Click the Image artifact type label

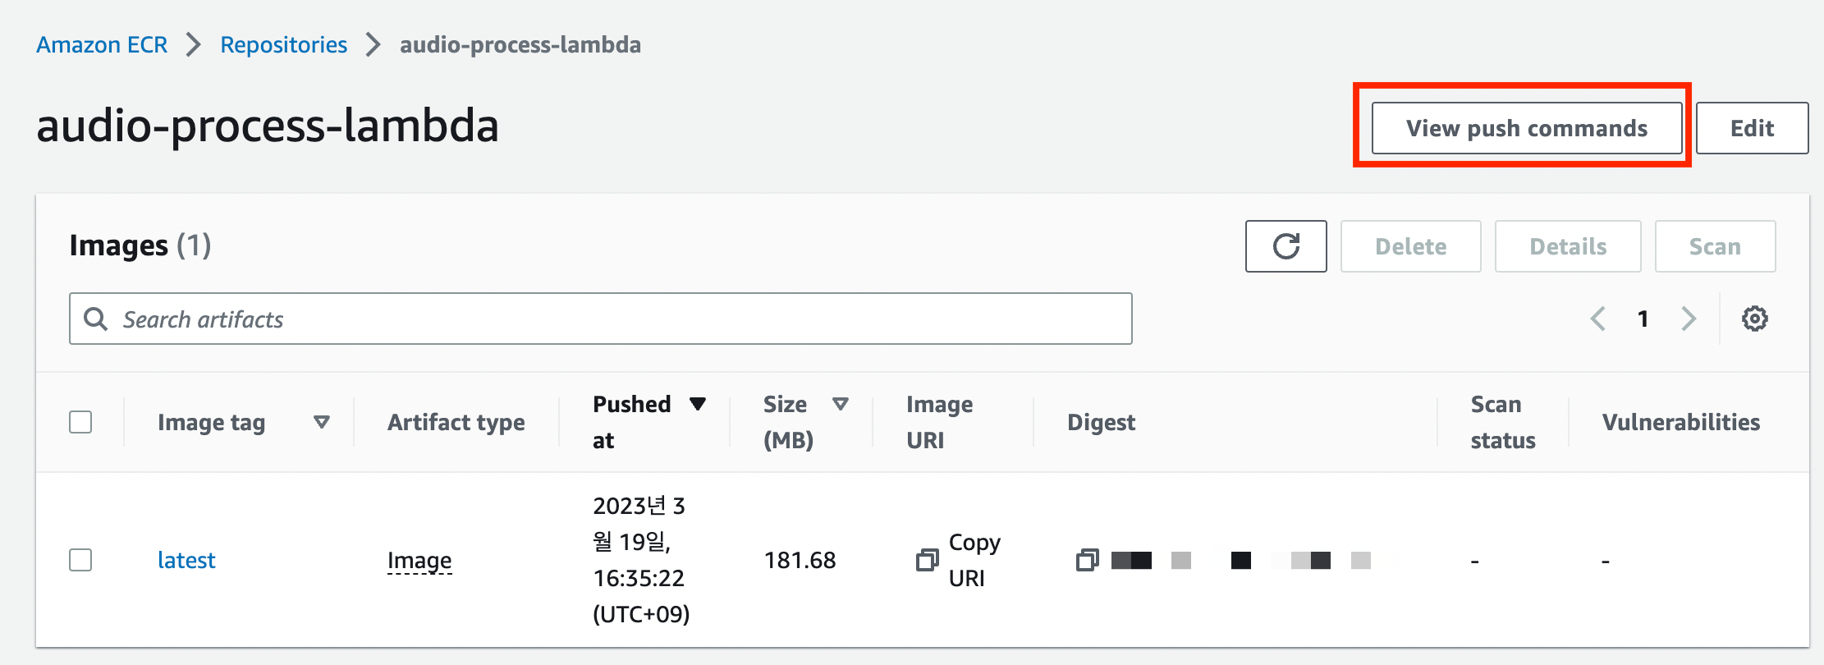pos(419,560)
